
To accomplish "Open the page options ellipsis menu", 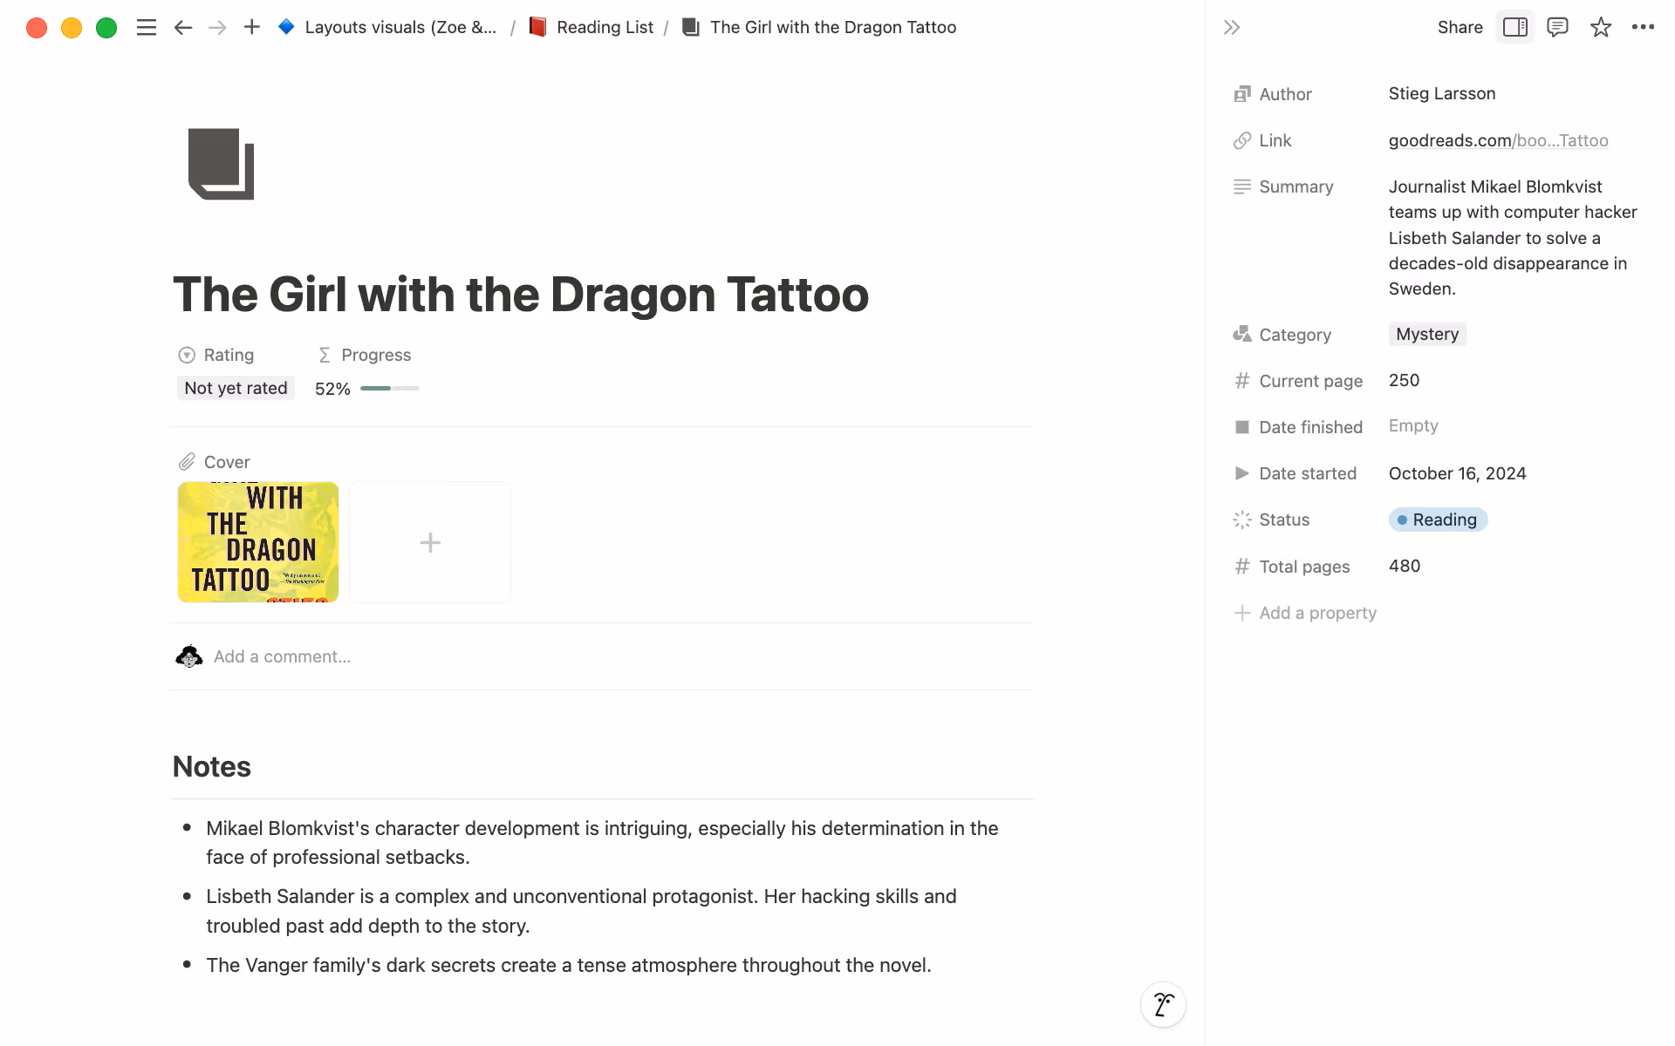I will (1644, 27).
